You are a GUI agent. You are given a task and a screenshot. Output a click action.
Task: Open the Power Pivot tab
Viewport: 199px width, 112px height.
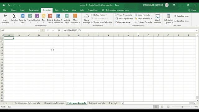[x=93, y=10]
